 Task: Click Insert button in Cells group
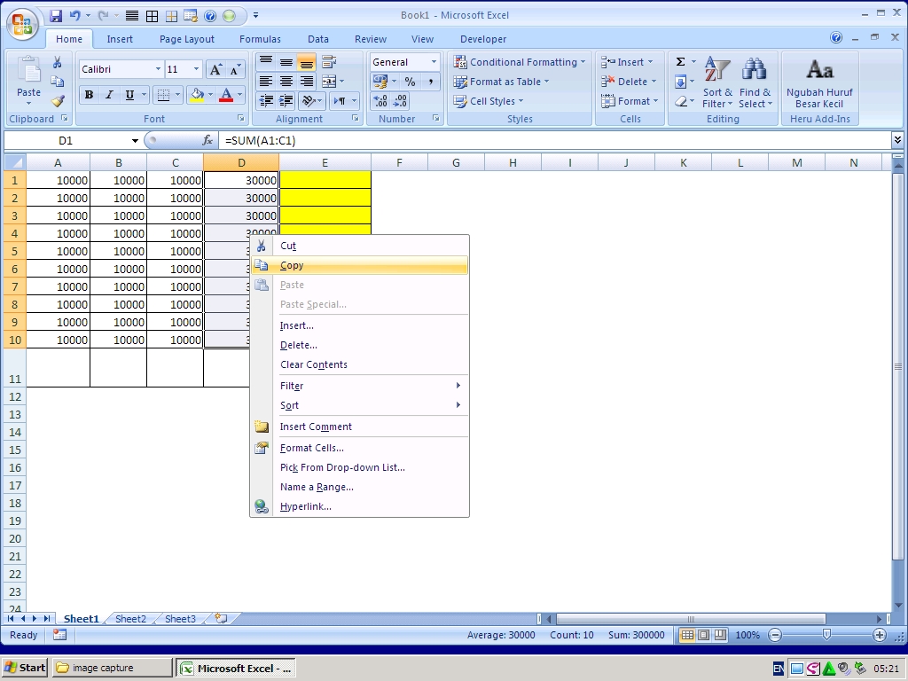coord(628,62)
